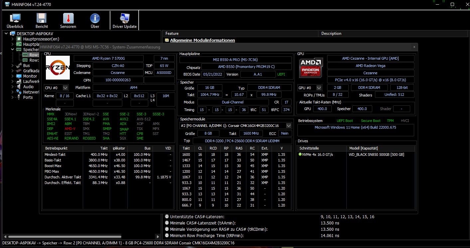The height and width of the screenshot is (248, 470).
Task: Click the tree pane scrollbar left arrow
Action: (x=4, y=237)
